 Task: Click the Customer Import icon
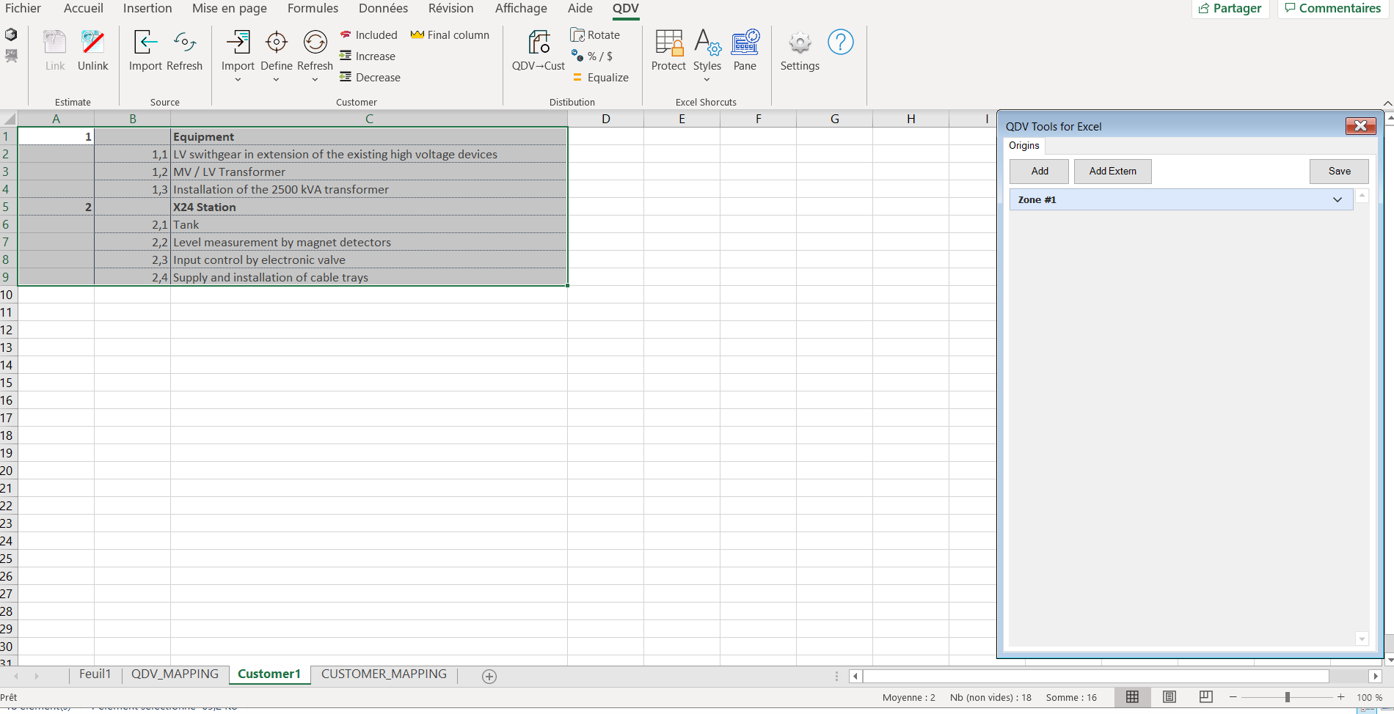pyautogui.click(x=238, y=43)
